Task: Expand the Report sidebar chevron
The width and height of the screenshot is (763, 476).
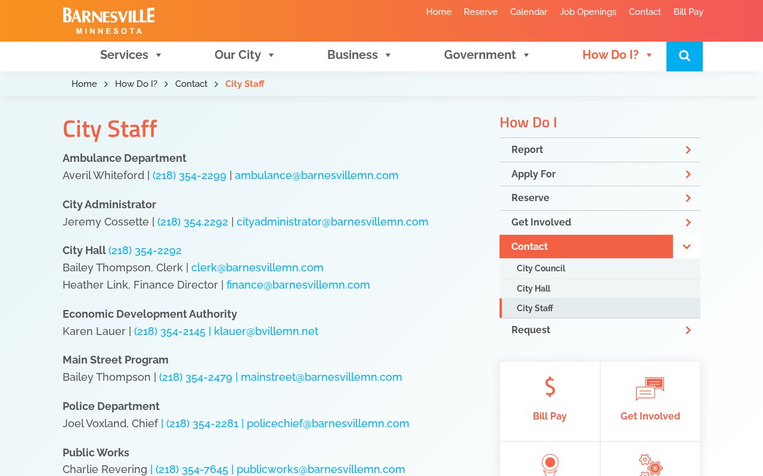Action: tap(688, 150)
